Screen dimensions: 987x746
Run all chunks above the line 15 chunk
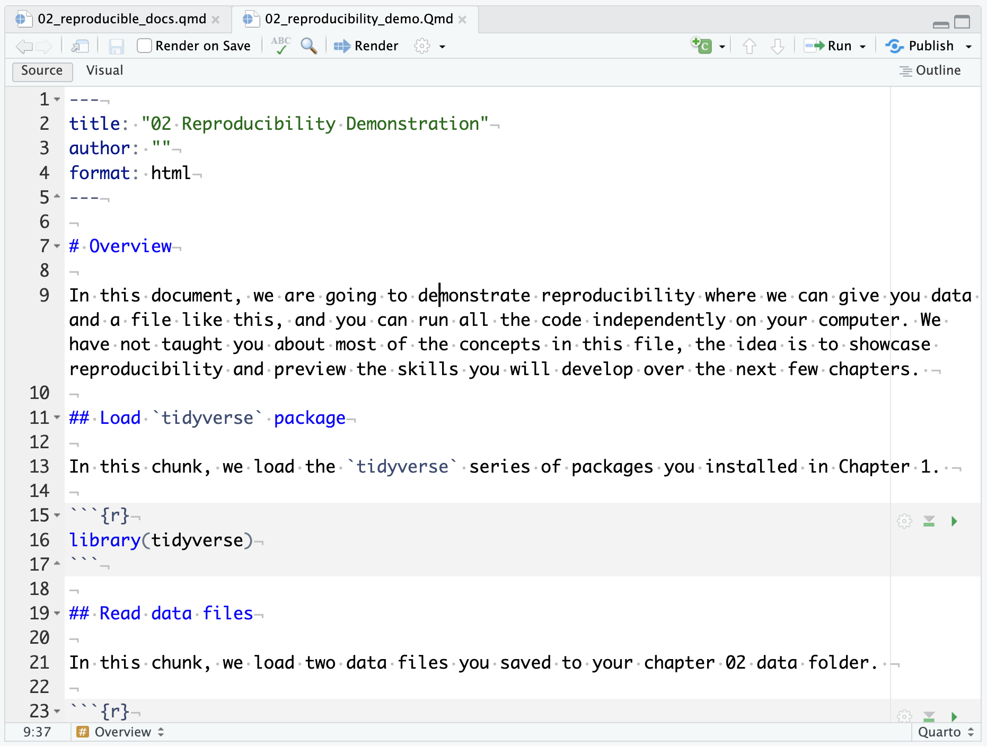(929, 521)
